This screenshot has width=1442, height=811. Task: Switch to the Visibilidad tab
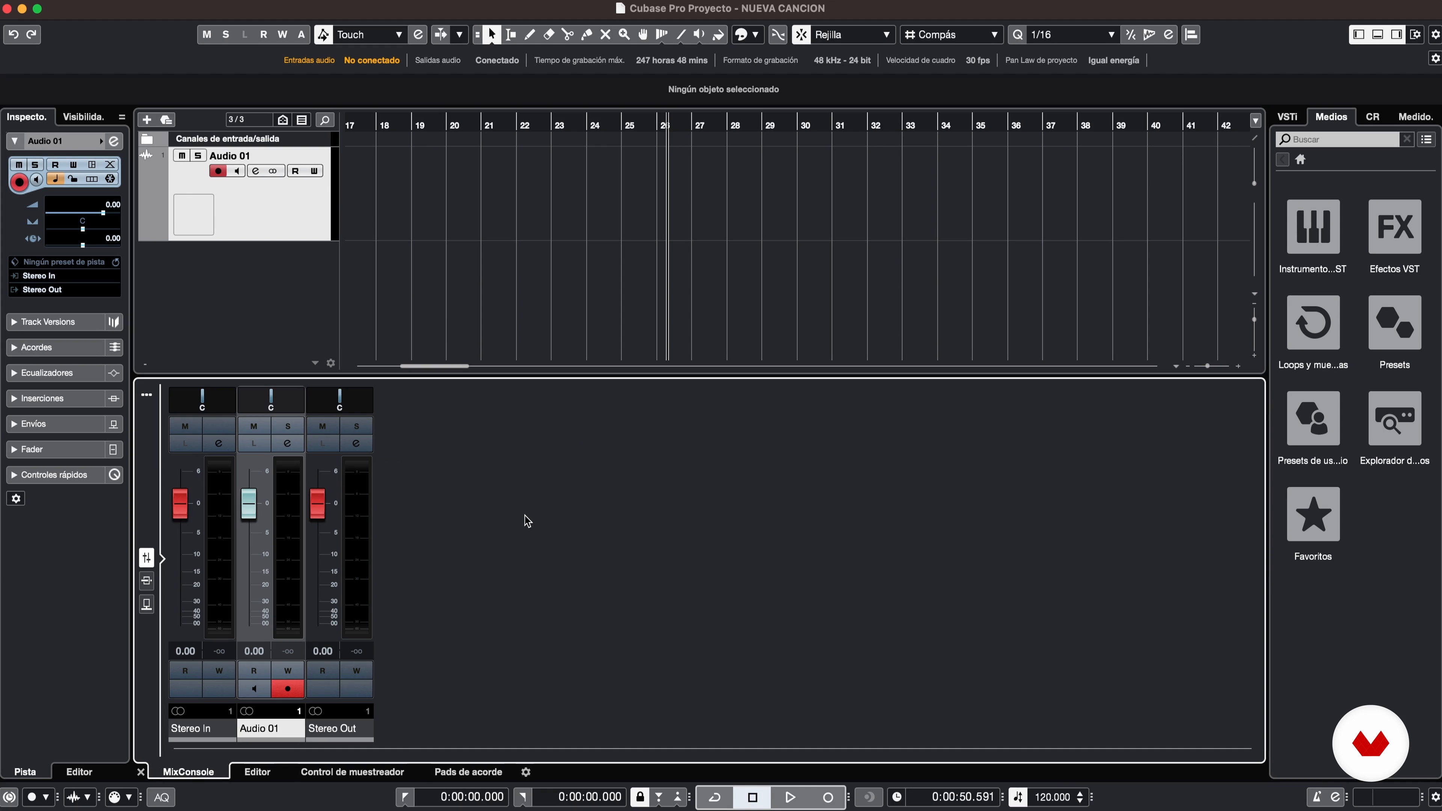(x=83, y=117)
